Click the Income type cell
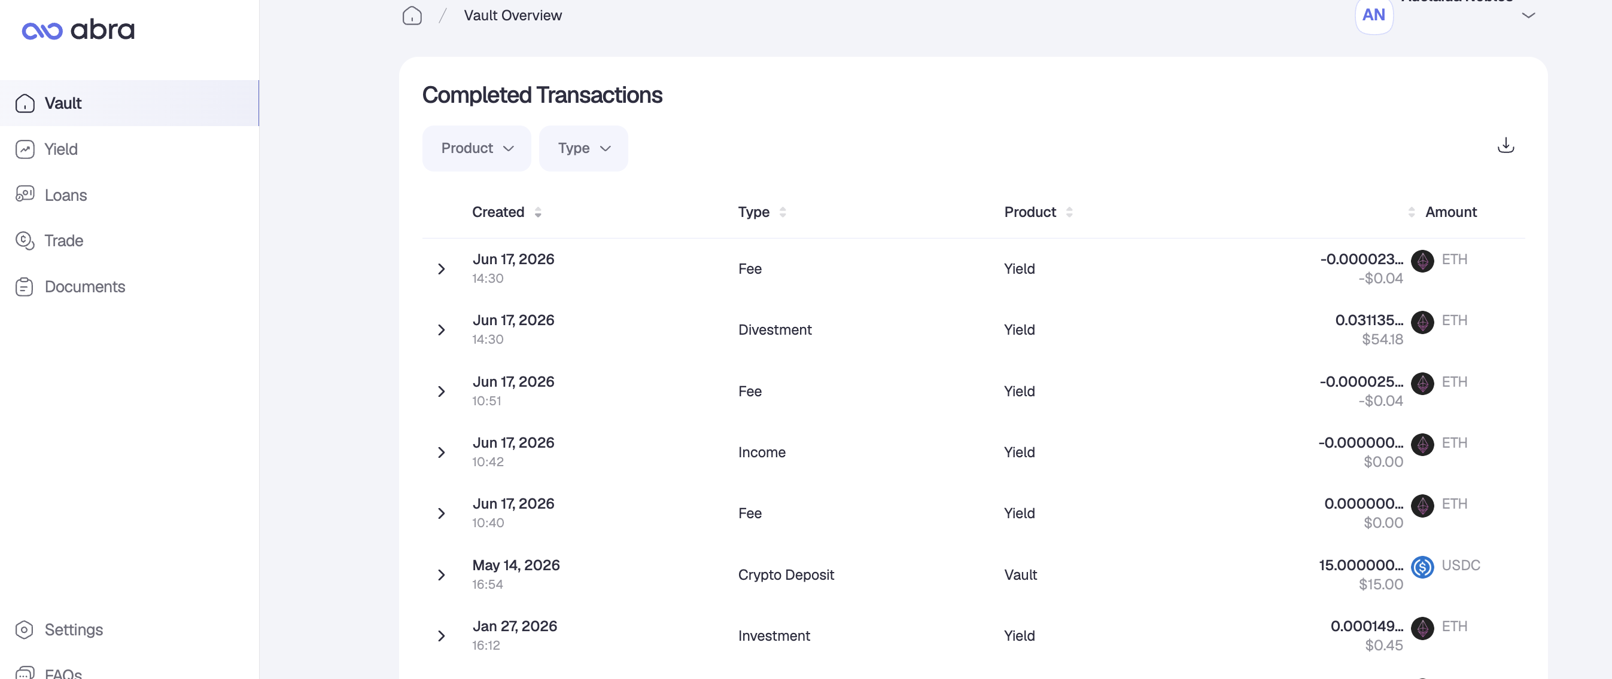This screenshot has width=1612, height=679. coord(762,452)
